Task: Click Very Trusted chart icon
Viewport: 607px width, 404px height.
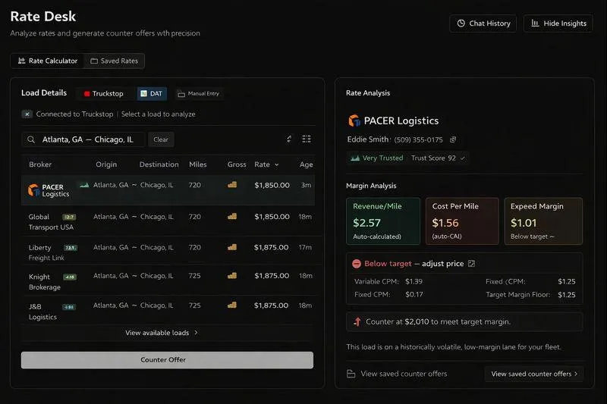Action: click(x=355, y=158)
